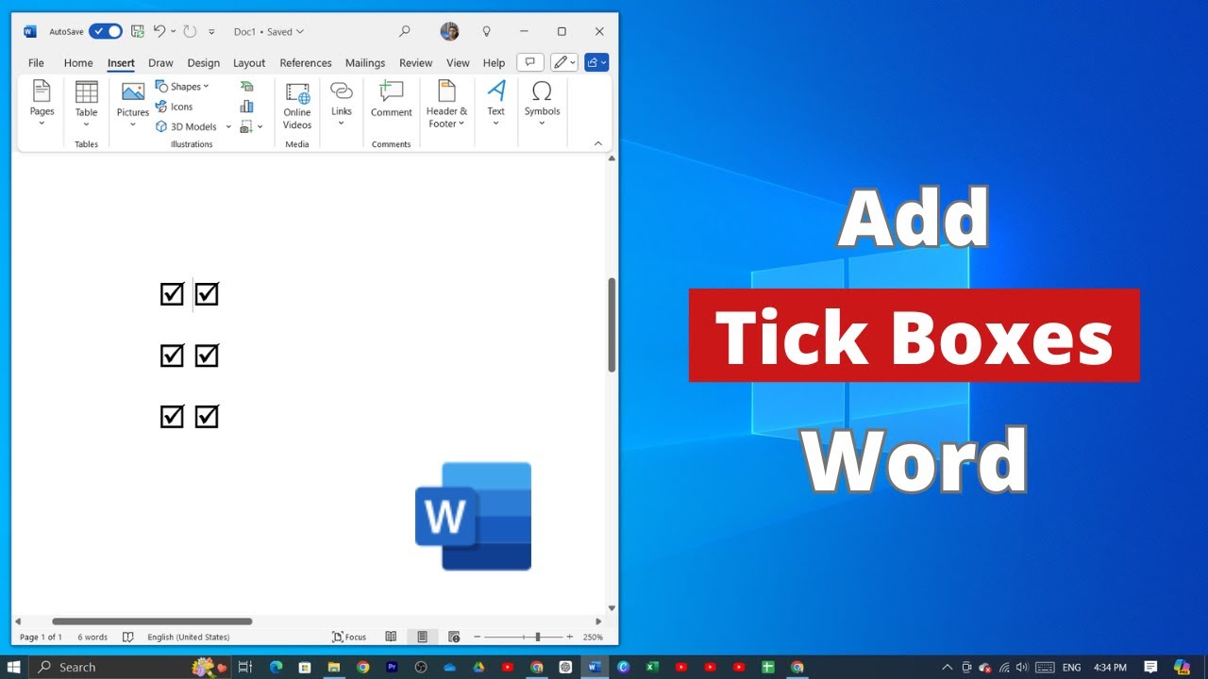Screen dimensions: 1208x679
Task: Click the Save icon in the title bar
Action: click(138, 31)
